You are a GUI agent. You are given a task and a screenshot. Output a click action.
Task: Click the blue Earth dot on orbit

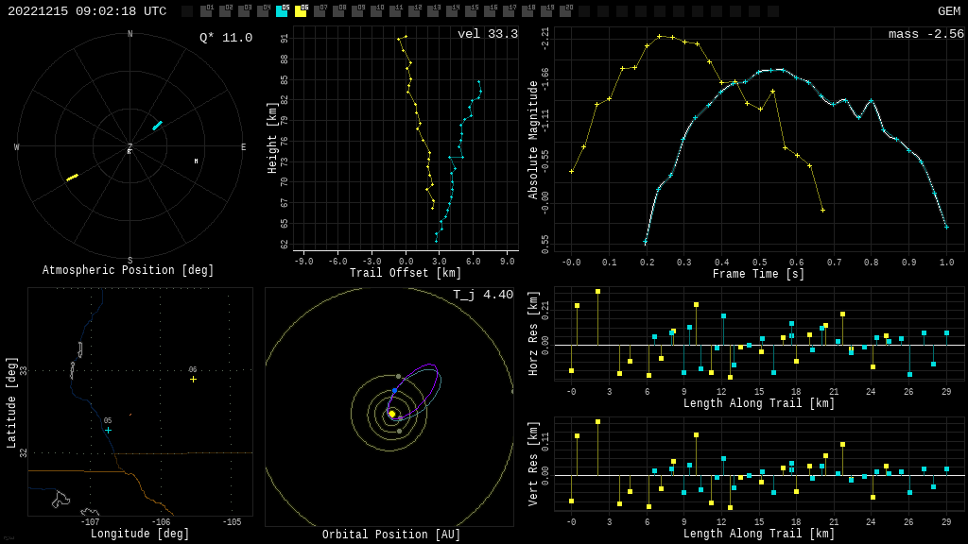(395, 390)
